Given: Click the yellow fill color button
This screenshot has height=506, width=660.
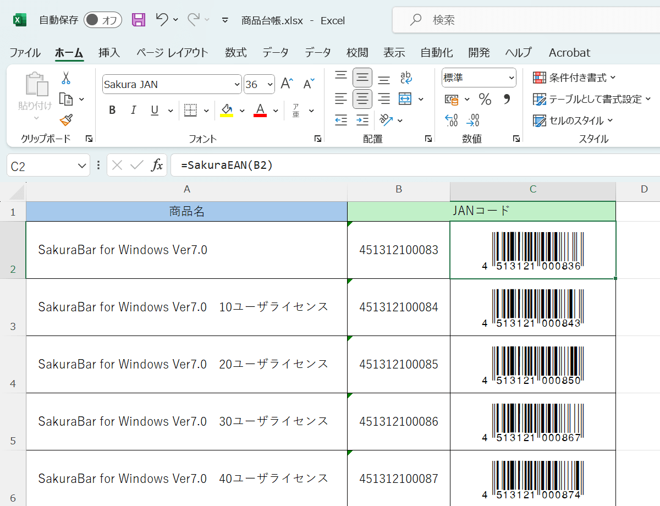Looking at the screenshot, I should point(227,110).
